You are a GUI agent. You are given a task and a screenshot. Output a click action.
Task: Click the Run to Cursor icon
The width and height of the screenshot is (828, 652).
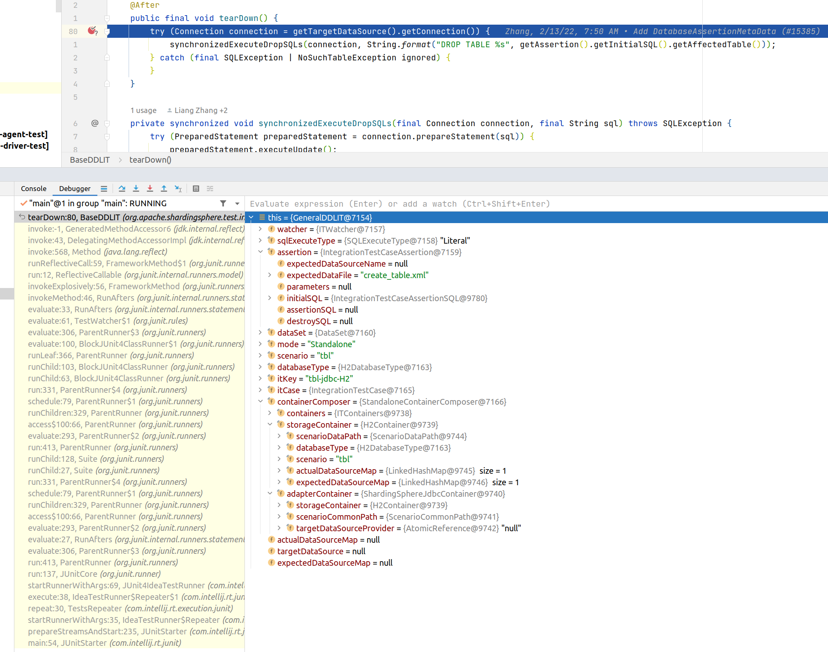coord(178,189)
